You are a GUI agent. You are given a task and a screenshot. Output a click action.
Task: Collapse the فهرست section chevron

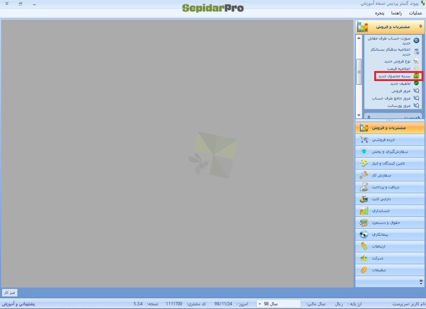[x=369, y=117]
